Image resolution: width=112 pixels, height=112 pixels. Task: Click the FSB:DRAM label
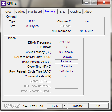pos(44,47)
